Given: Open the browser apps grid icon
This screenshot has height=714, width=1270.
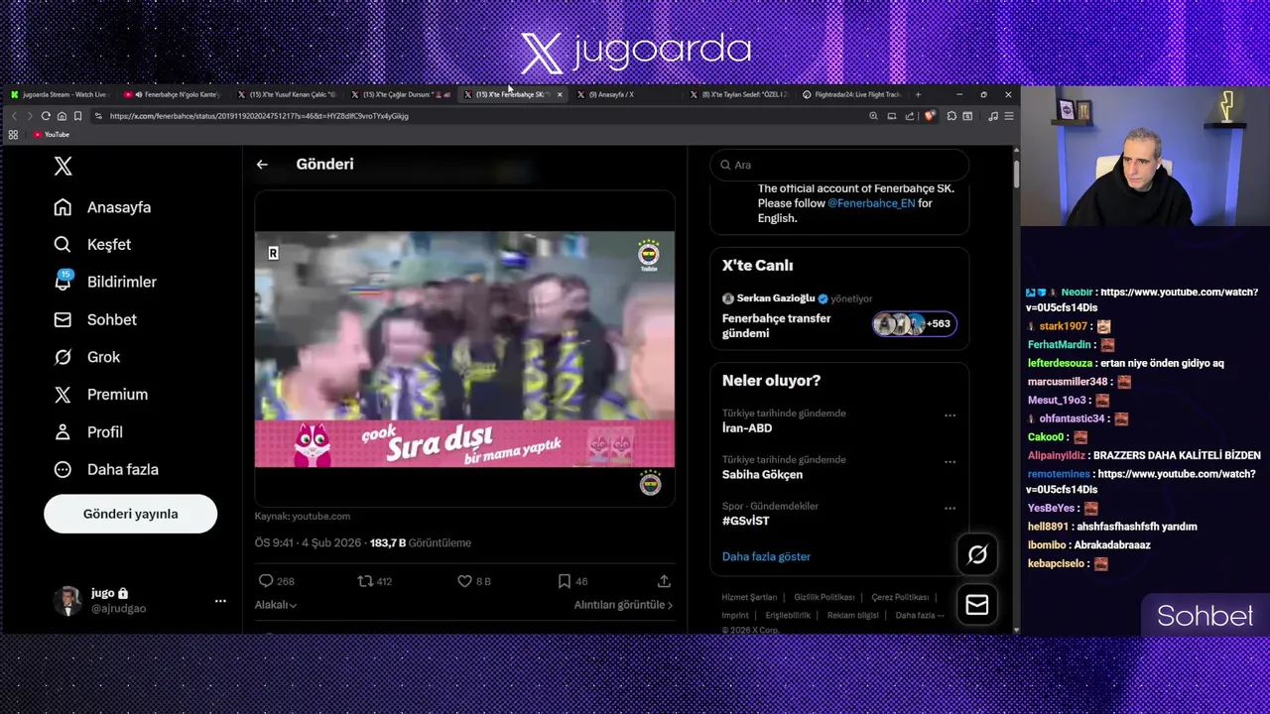Looking at the screenshot, I should coord(13,135).
